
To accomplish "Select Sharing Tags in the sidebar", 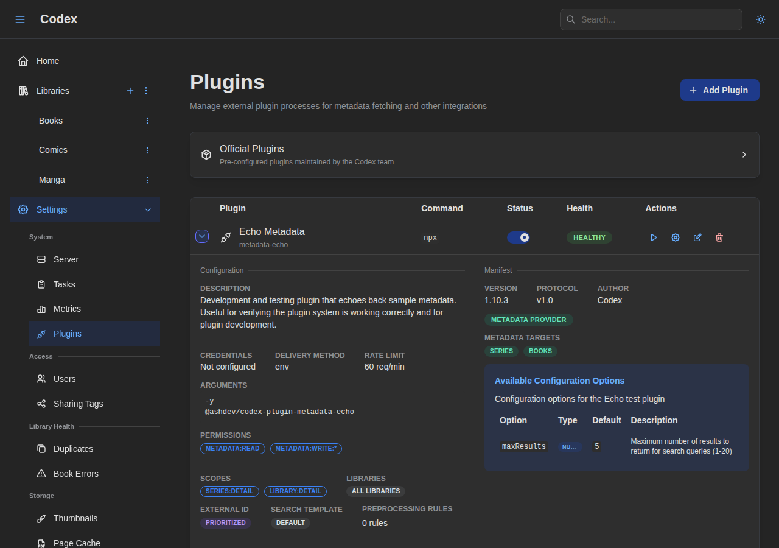I will (77, 404).
